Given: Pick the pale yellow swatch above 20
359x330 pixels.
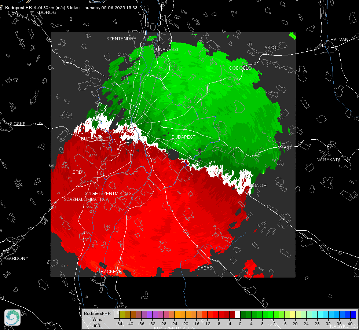Looking at the screenshot, I should pyautogui.click(x=293, y=315).
